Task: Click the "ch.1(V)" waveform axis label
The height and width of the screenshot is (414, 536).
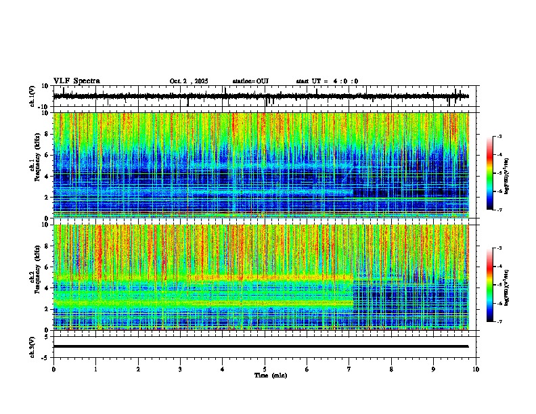Action: tap(32, 96)
